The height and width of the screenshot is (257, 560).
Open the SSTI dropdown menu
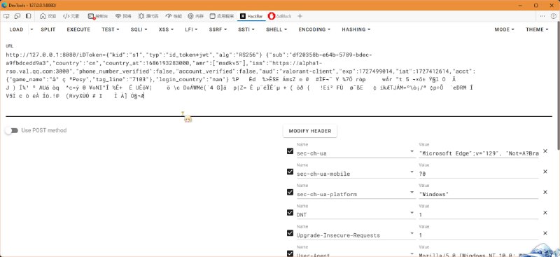(246, 29)
